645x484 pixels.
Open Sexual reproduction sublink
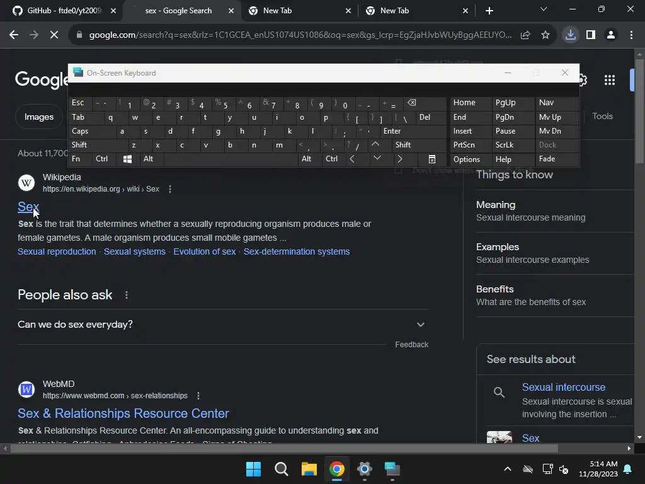click(x=57, y=251)
